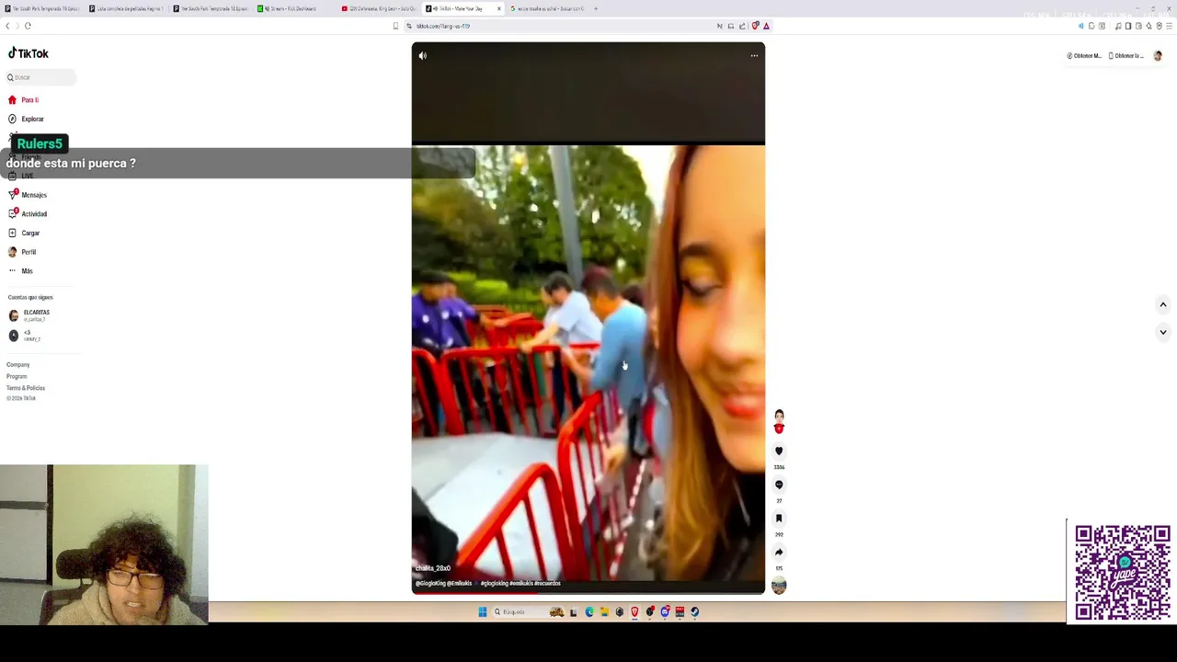This screenshot has width=1177, height=662.
Task: Click the TikTok search box
Action: click(40, 77)
